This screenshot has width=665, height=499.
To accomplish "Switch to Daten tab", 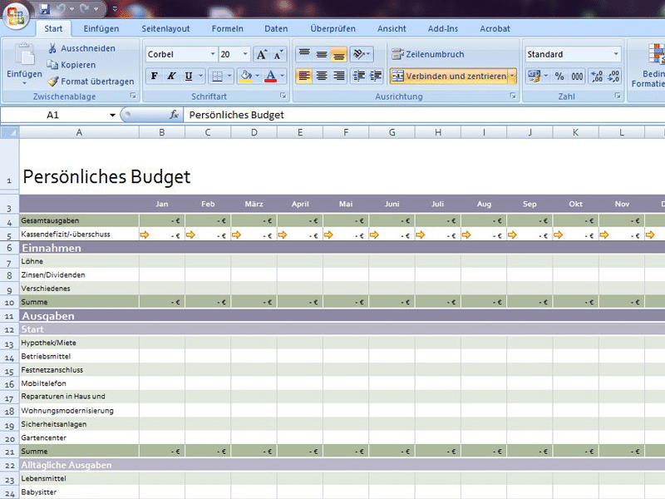I will (x=276, y=29).
